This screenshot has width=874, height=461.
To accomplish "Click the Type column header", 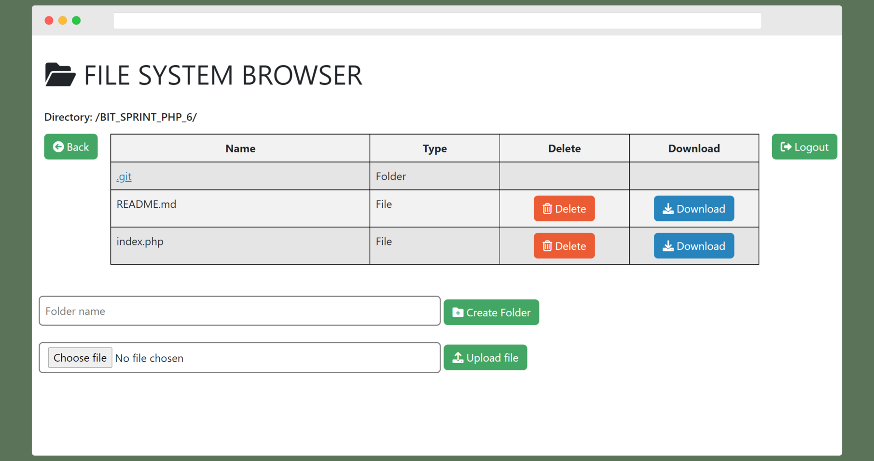I will [x=434, y=149].
